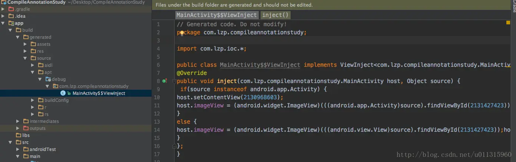Click the src folder icon

click(x=18, y=142)
